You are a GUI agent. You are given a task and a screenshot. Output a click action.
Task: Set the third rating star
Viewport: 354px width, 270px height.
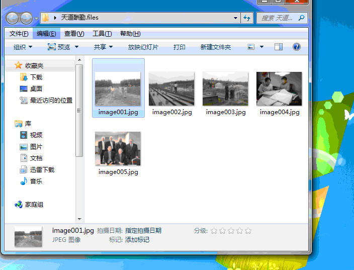(231, 231)
